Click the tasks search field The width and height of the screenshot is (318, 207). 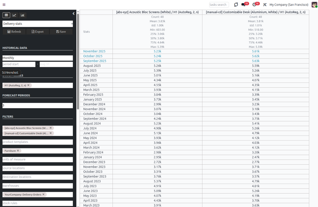pyautogui.click(x=219, y=4)
